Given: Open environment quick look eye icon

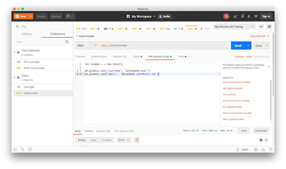Looking at the screenshot, I should (x=261, y=27).
